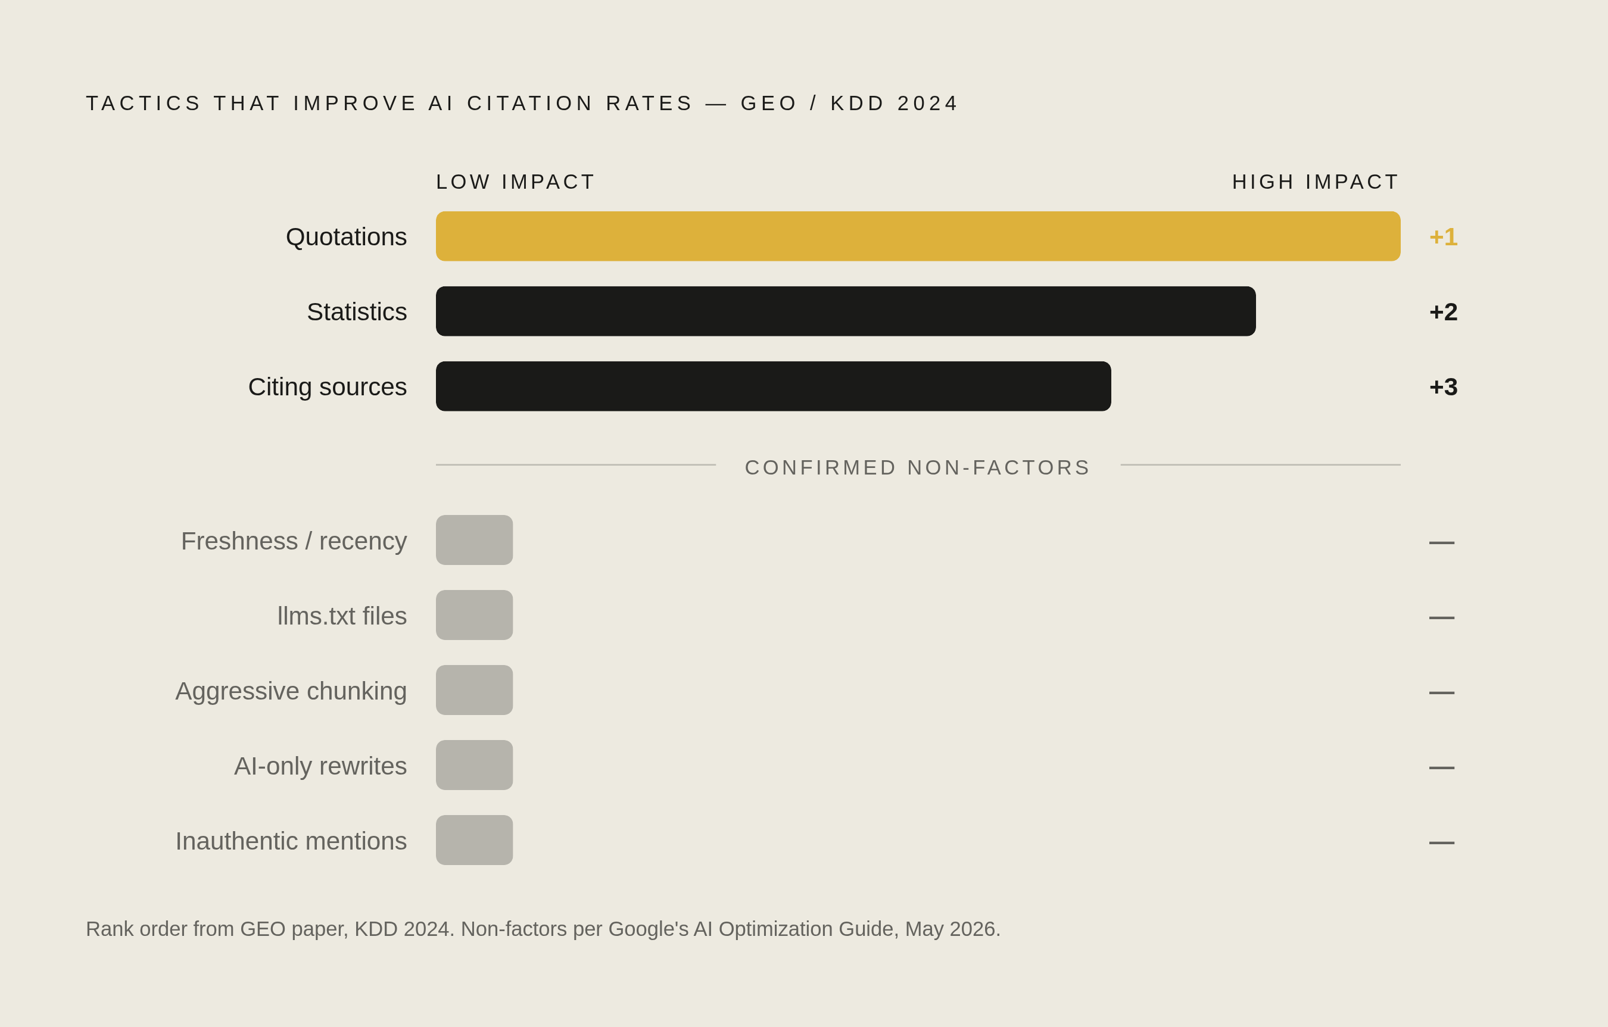The height and width of the screenshot is (1027, 1608).
Task: Select the Inauthentic mentions label
Action: (x=291, y=841)
